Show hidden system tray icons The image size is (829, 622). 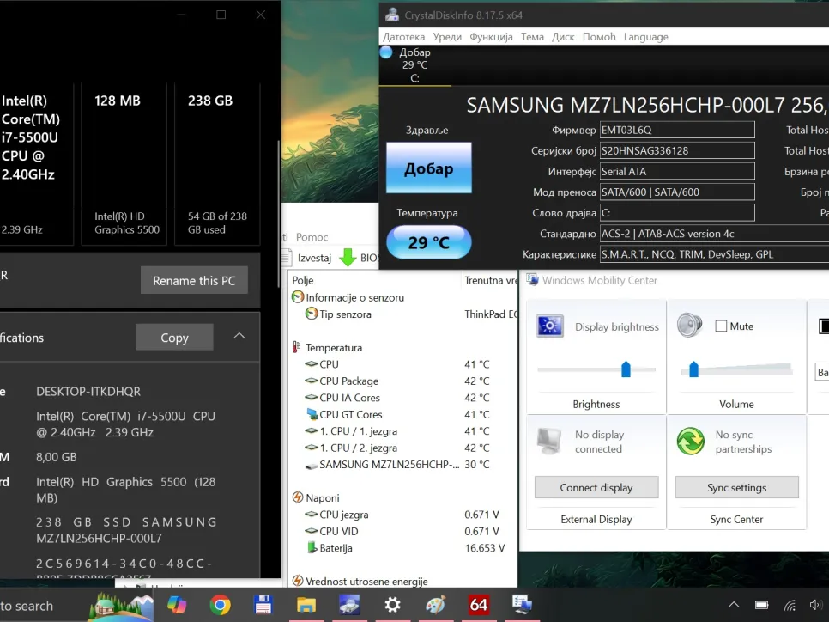pos(734,606)
